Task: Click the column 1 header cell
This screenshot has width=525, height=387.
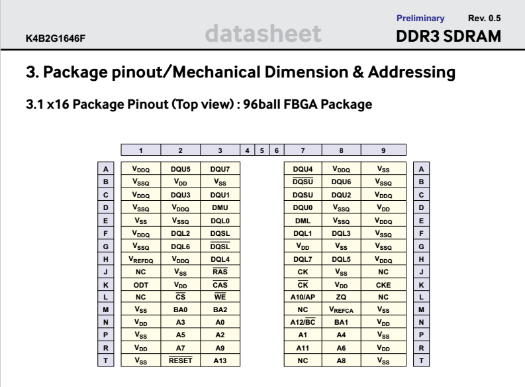Action: click(x=140, y=150)
